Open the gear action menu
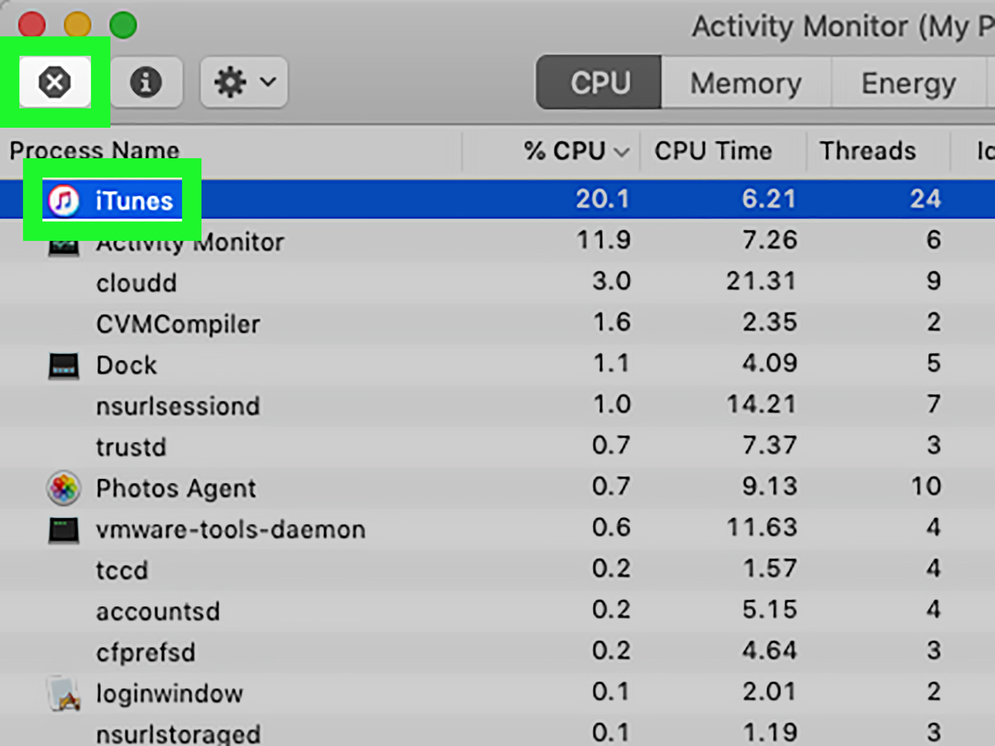The width and height of the screenshot is (995, 746). tap(244, 82)
